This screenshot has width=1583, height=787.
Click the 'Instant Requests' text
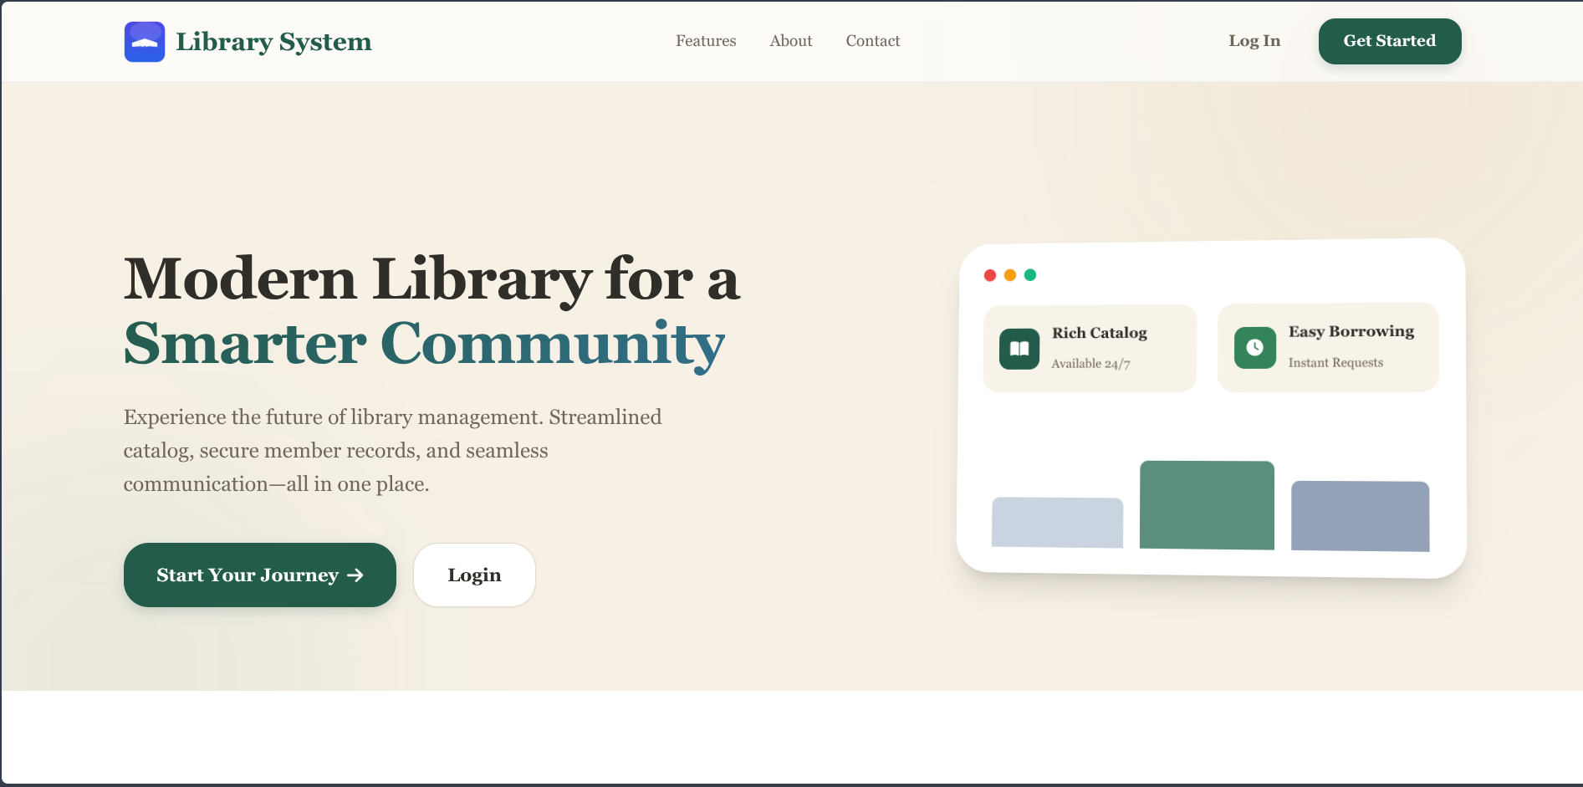pos(1335,362)
